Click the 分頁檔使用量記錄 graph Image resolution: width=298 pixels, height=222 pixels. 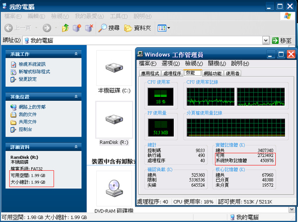(x=235, y=128)
